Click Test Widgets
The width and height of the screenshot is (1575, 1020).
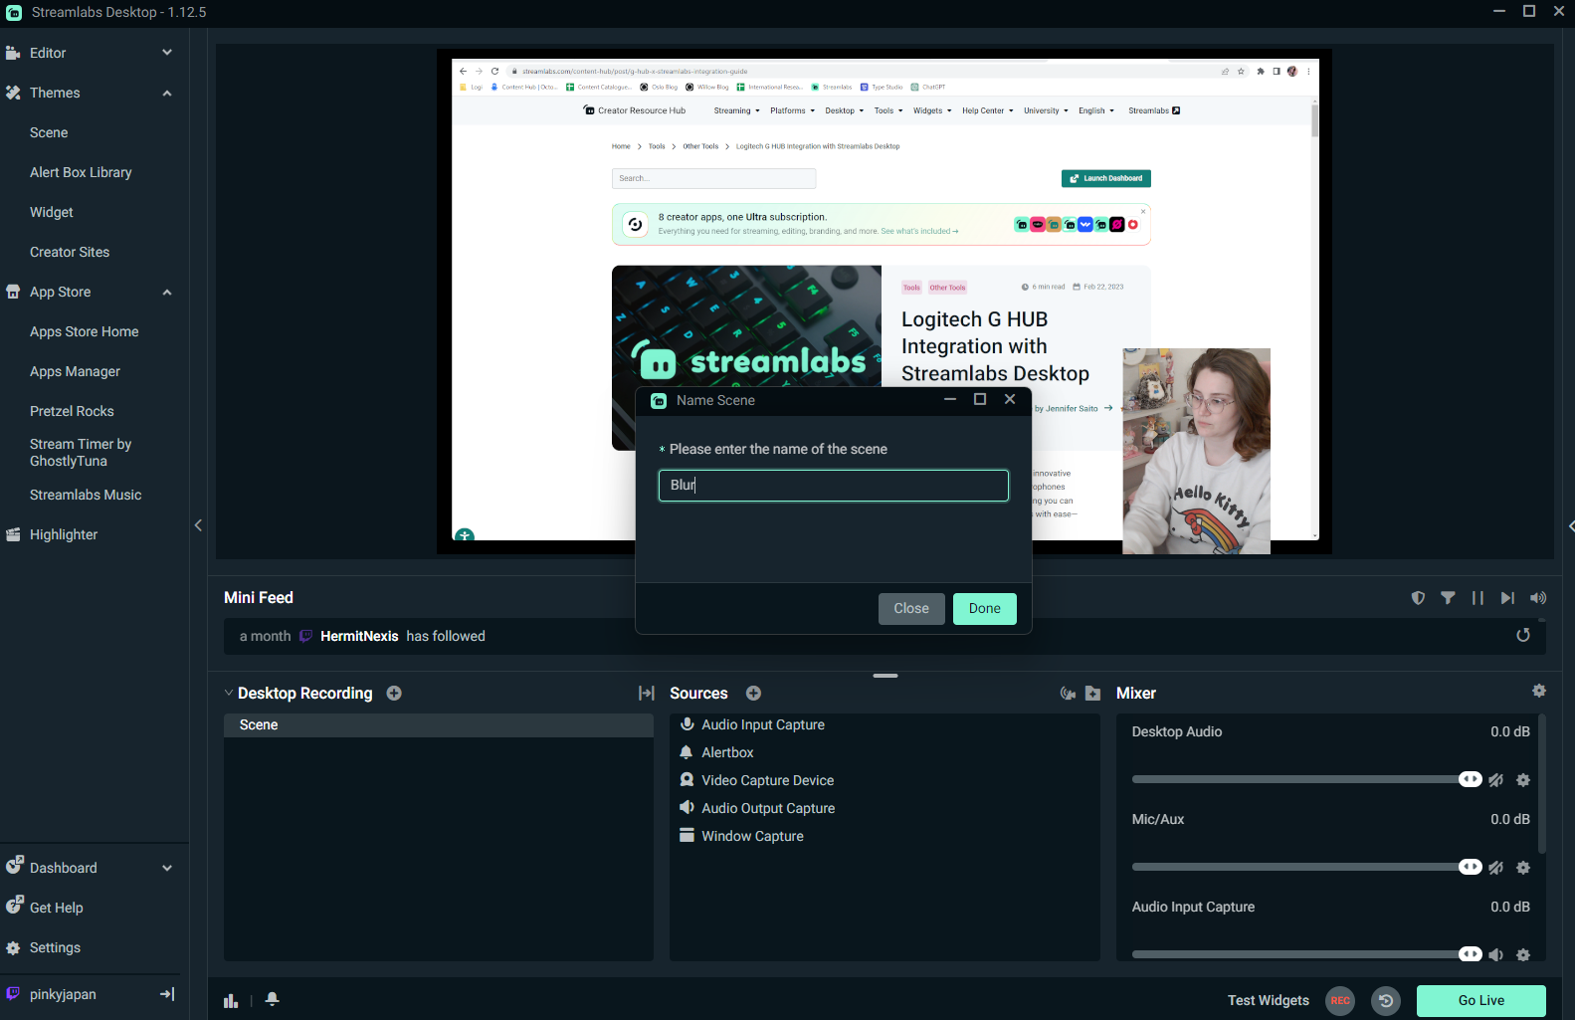tap(1269, 1001)
